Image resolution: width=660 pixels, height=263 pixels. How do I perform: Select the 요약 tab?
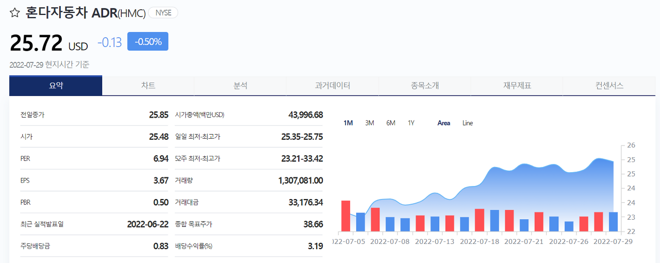click(x=56, y=86)
